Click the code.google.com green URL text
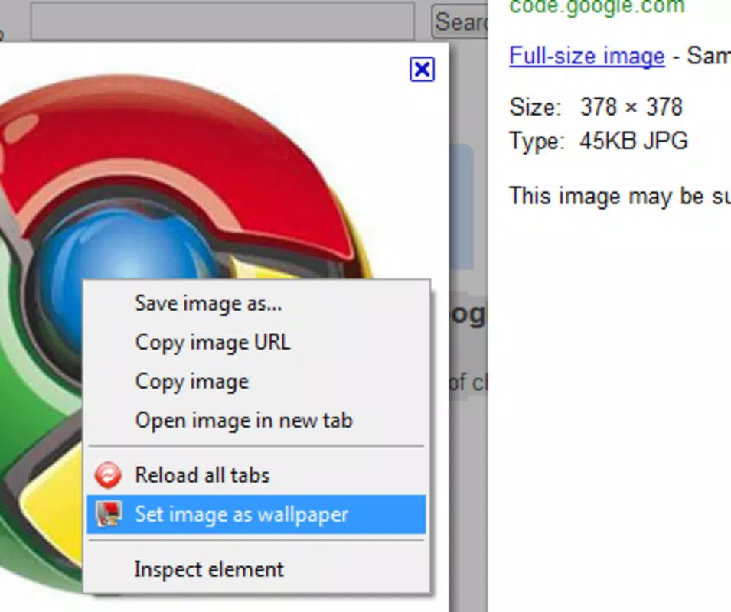This screenshot has height=612, width=731. (597, 7)
